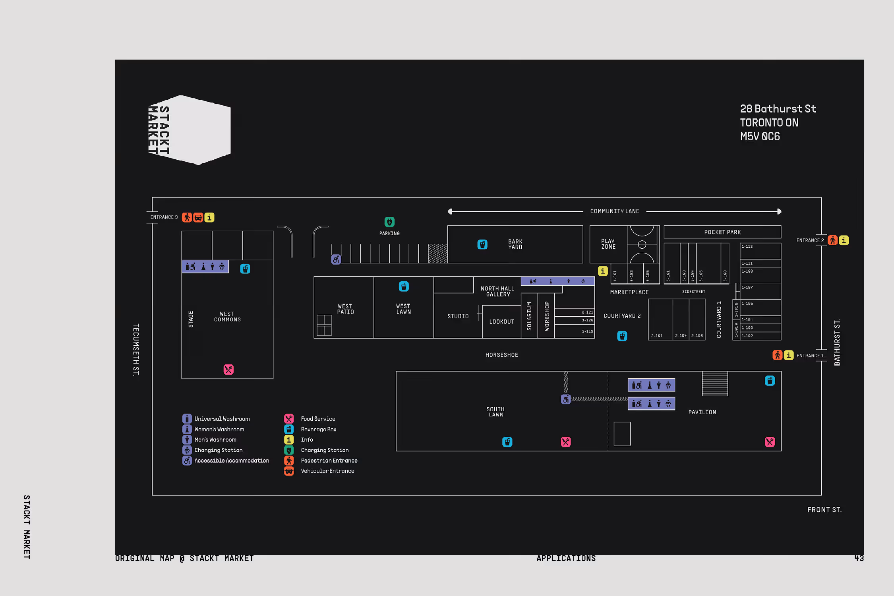
Task: Click the SIDESTREET label
Action: [694, 292]
